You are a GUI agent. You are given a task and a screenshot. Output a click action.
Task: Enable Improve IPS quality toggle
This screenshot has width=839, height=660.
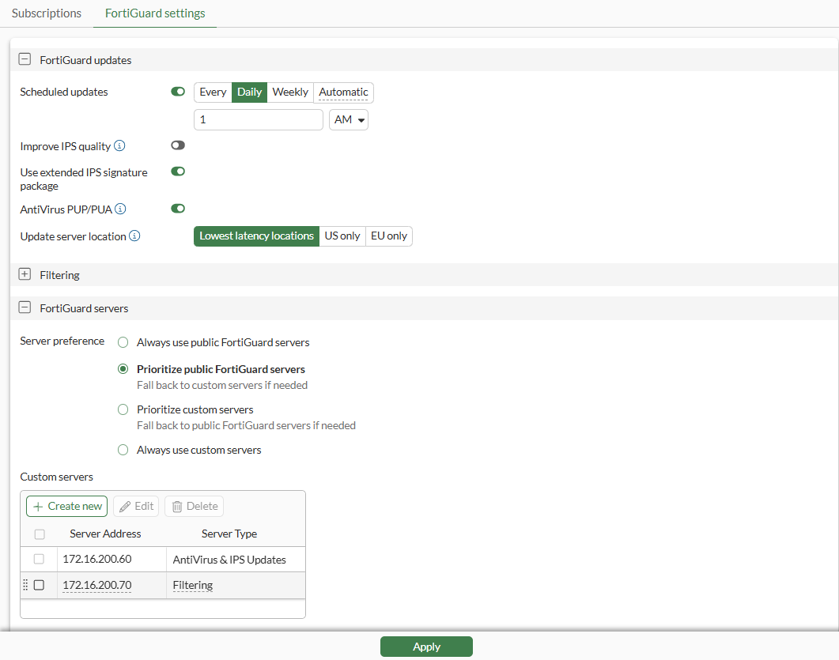178,145
